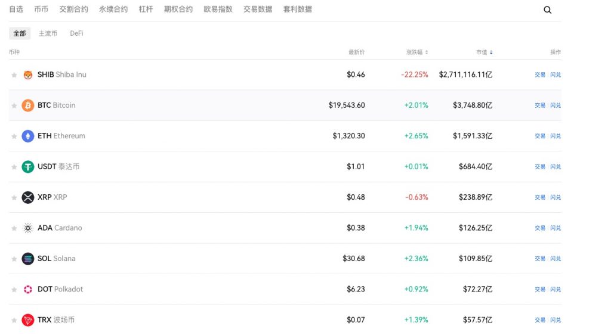This screenshot has height=335, width=611.
Task: Favorite ETH with its star
Action: click(x=14, y=136)
